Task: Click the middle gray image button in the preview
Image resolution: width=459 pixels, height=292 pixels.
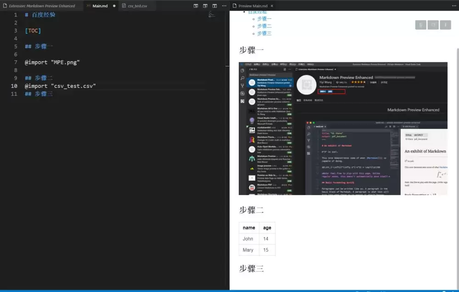Action: point(433,25)
